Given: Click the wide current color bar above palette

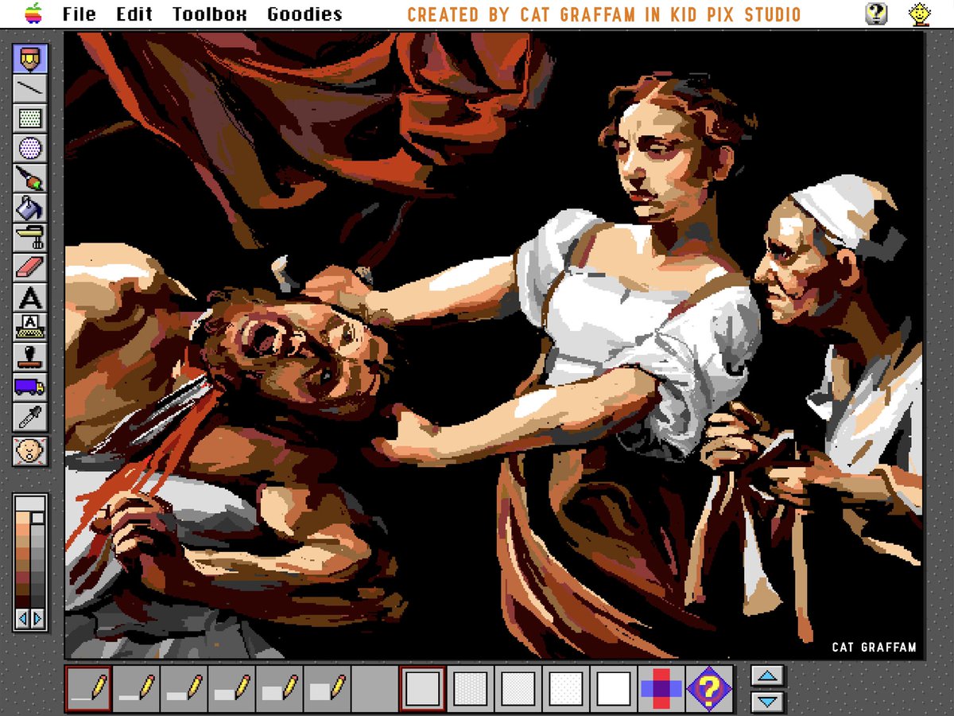Looking at the screenshot, I should tap(30, 504).
